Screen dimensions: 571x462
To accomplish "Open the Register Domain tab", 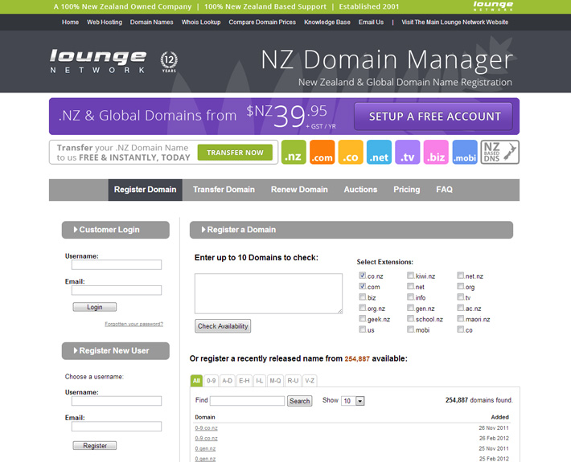I will (146, 190).
